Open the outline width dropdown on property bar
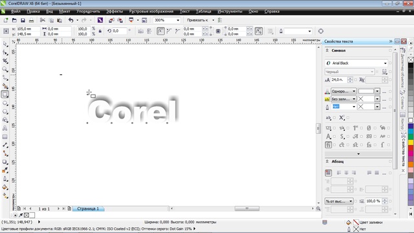 click(309, 31)
